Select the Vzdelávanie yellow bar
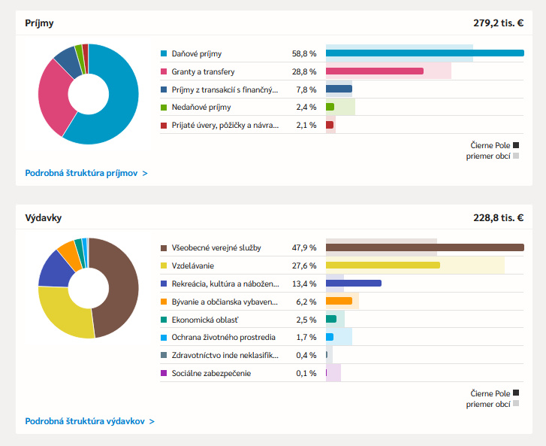 pyautogui.click(x=382, y=265)
